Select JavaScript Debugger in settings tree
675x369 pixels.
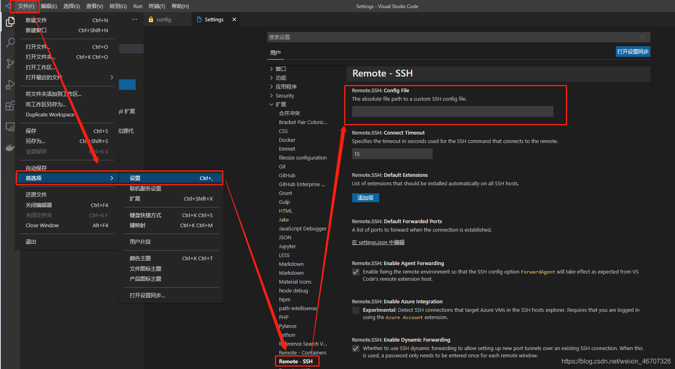[x=302, y=228]
